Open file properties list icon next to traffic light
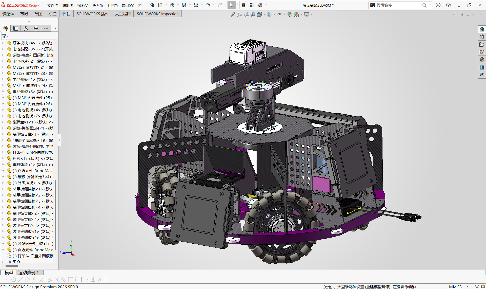Image resolution: width=486 pixels, height=289 pixels. click(252, 5)
